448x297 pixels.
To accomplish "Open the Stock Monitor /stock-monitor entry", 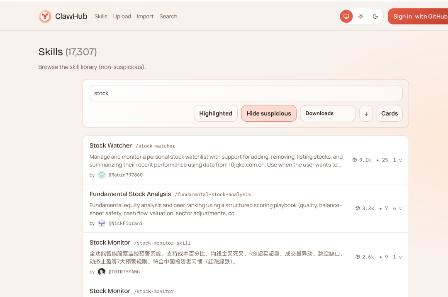I will 110,291.
